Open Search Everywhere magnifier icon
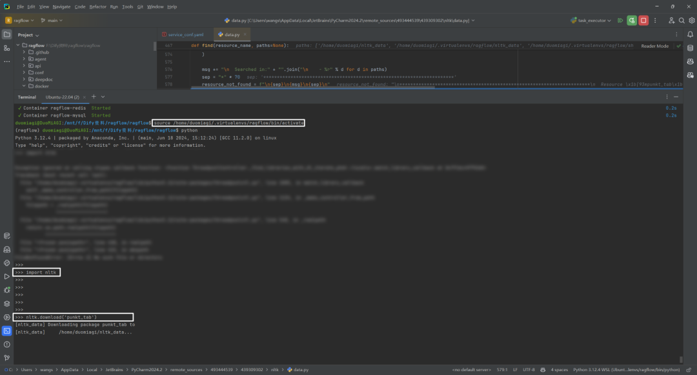 tap(682, 21)
